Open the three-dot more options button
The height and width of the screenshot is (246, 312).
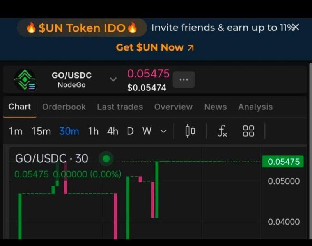[x=184, y=79]
